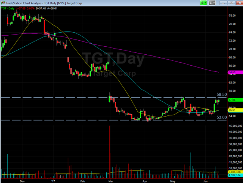Click the 66.00 price axis label
This screenshot has width=243, height=183.
pyautogui.click(x=232, y=66)
